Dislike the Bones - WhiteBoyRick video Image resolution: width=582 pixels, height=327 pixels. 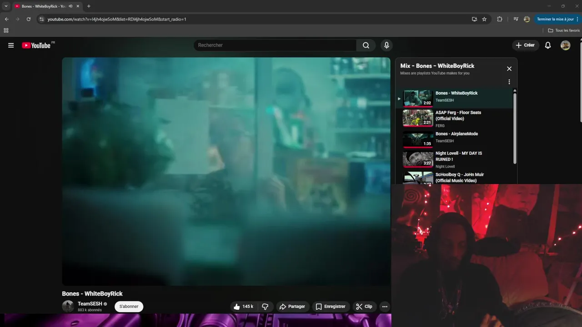[x=265, y=307]
